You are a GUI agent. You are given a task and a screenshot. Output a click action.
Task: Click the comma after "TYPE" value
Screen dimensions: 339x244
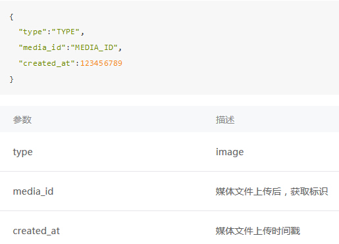82,34
